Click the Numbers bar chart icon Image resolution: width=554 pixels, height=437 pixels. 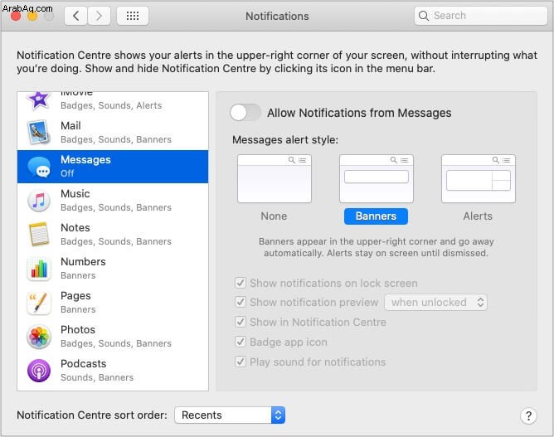(39, 269)
